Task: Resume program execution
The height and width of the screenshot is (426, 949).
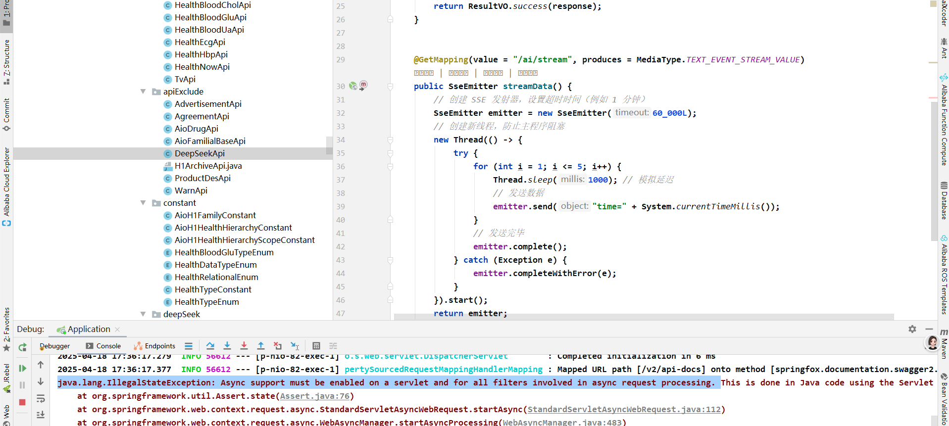Action: (x=22, y=368)
